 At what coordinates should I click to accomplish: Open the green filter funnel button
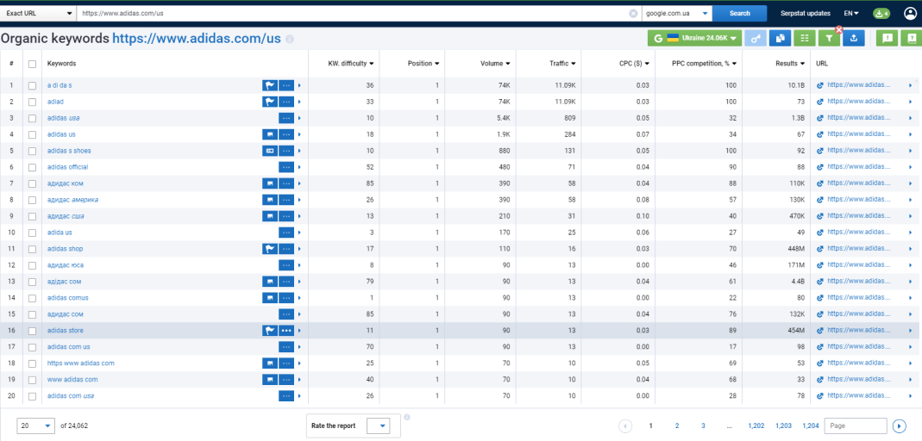(829, 38)
